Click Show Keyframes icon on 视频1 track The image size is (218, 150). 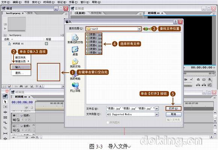click(x=18, y=120)
